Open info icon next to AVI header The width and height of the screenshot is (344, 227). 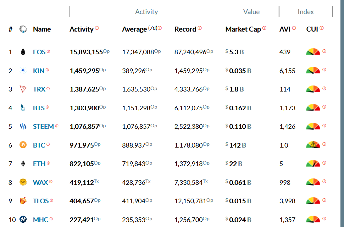[x=294, y=28]
